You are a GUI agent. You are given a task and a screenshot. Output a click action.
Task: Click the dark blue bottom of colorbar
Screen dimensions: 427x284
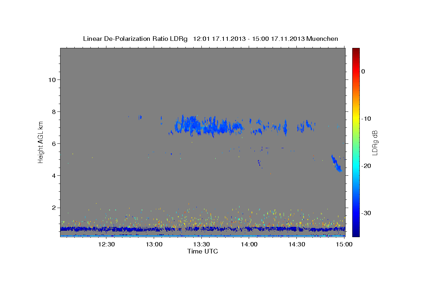coord(356,233)
